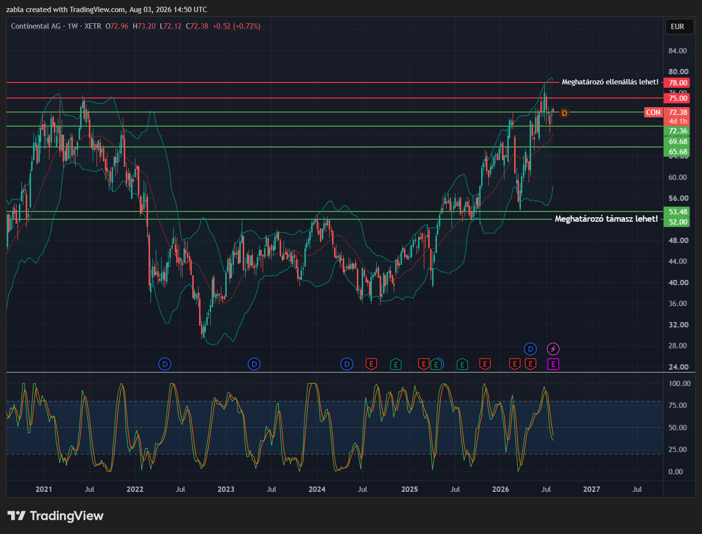Open the purple upcoming earnings marker
702x534 pixels.
(553, 364)
